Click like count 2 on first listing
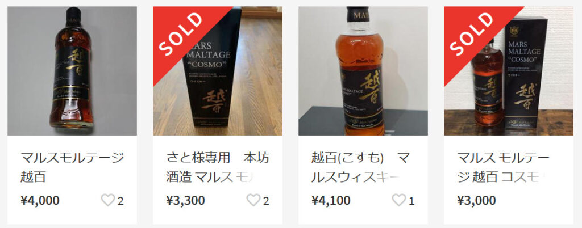 pyautogui.click(x=120, y=201)
